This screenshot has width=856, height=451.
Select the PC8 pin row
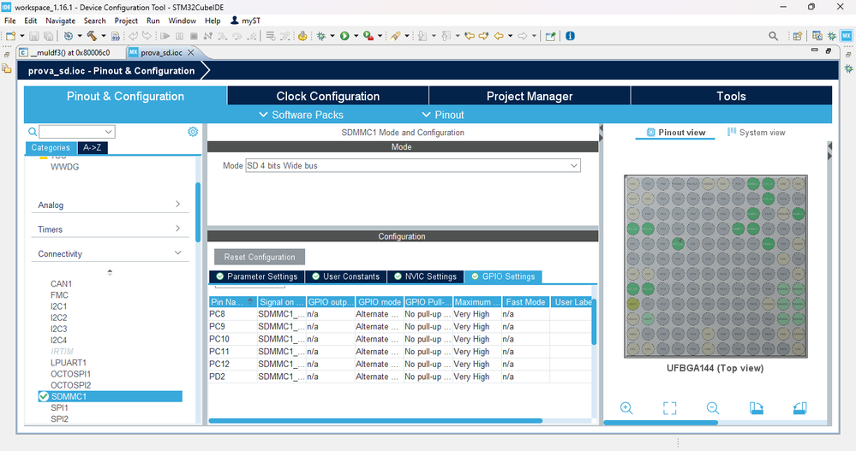click(x=399, y=314)
